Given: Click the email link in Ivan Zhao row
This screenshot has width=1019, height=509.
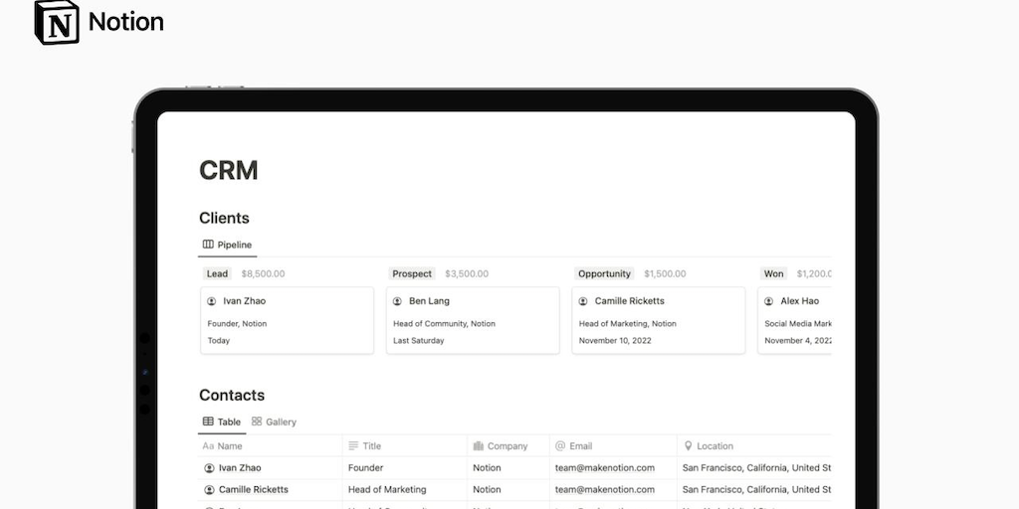Looking at the screenshot, I should (605, 467).
